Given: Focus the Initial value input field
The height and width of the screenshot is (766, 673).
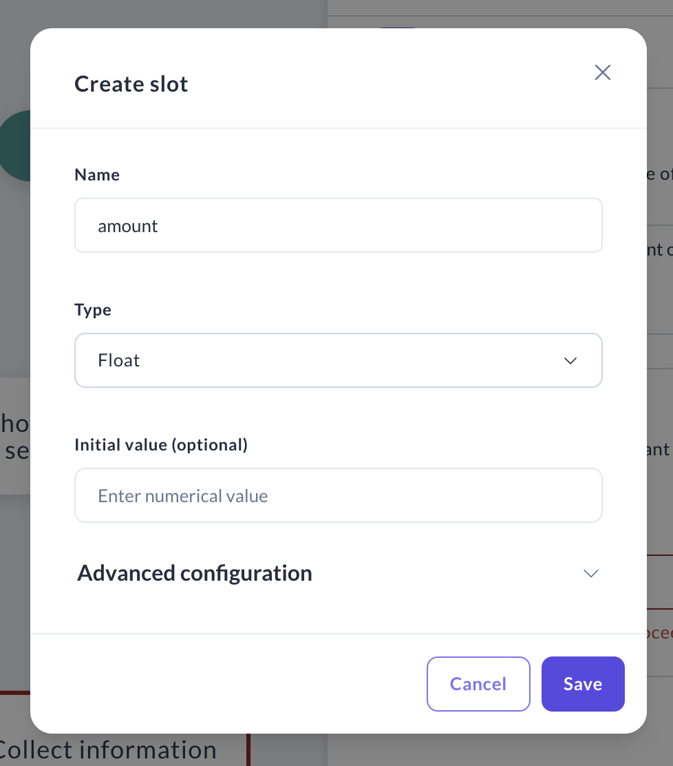Looking at the screenshot, I should pos(338,495).
